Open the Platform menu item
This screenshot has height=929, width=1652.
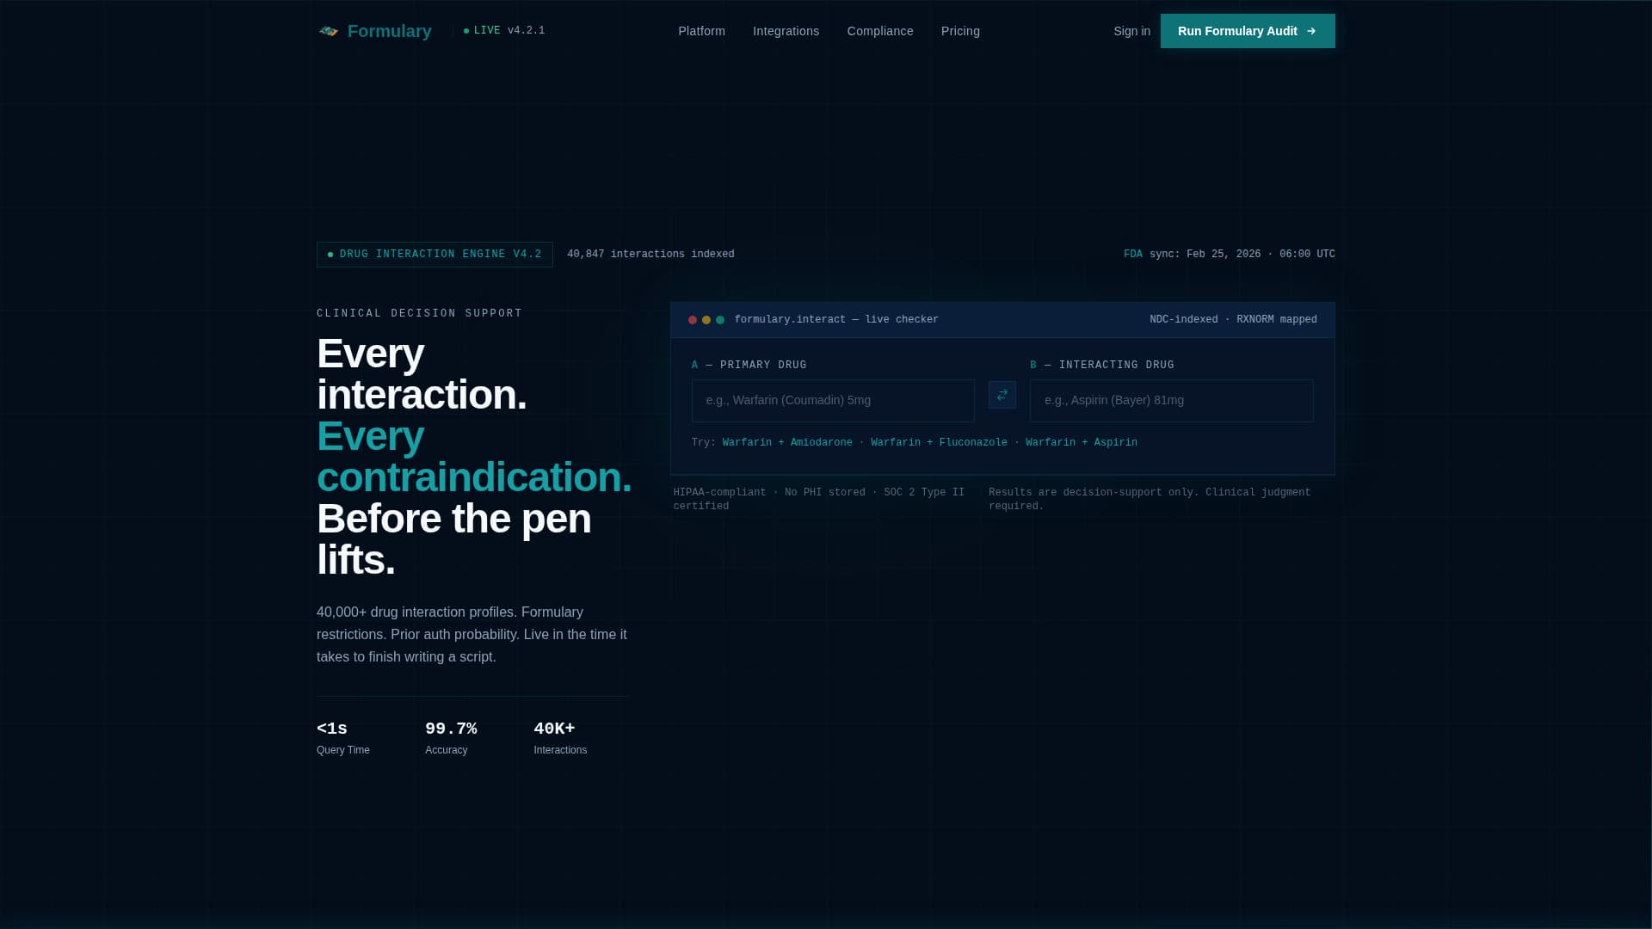click(x=701, y=31)
